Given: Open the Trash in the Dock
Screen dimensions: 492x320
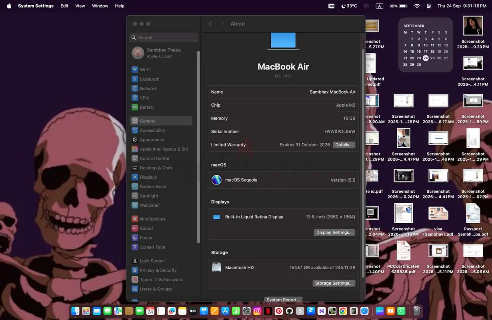Looking at the screenshot, I should coord(416,311).
